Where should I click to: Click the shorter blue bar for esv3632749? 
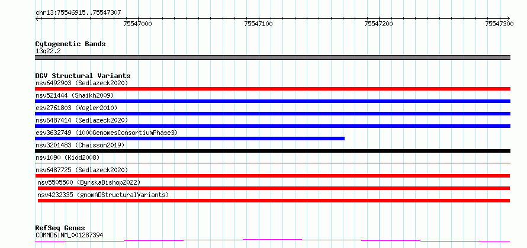(x=189, y=139)
